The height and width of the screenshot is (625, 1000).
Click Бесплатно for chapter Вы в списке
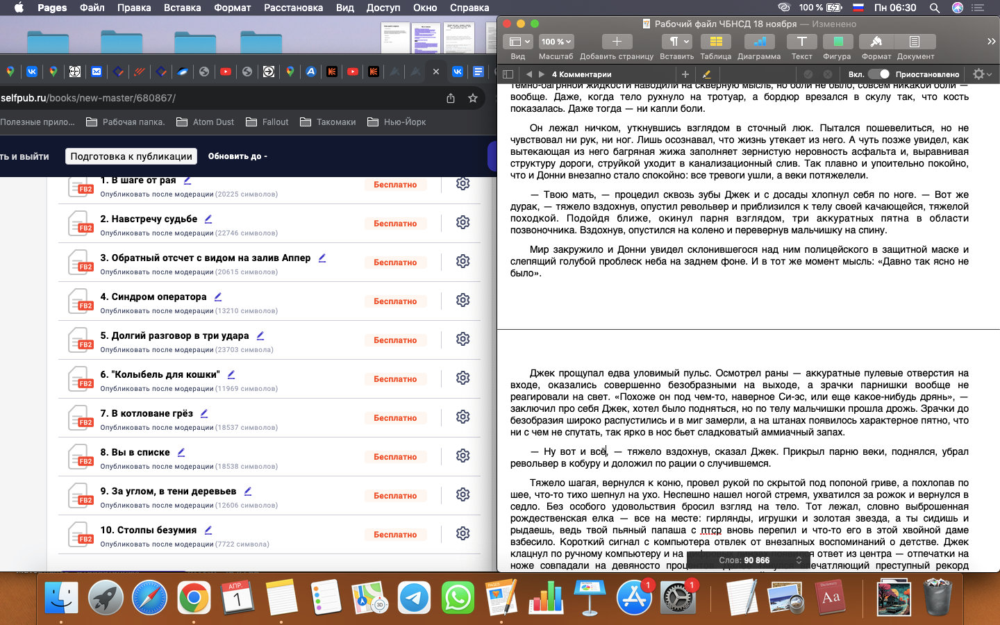pos(395,457)
